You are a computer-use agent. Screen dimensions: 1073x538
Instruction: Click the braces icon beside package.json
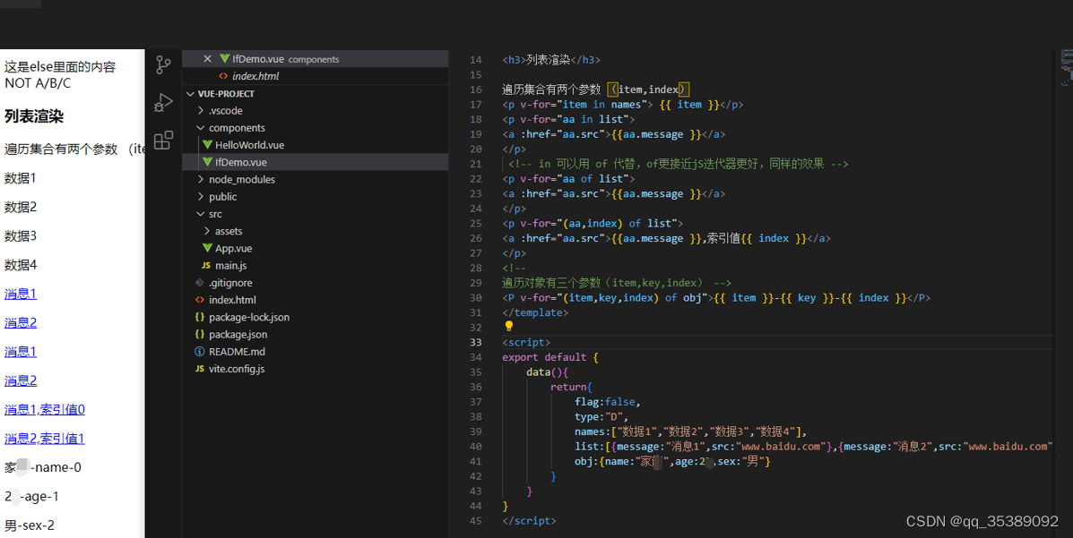pos(200,334)
